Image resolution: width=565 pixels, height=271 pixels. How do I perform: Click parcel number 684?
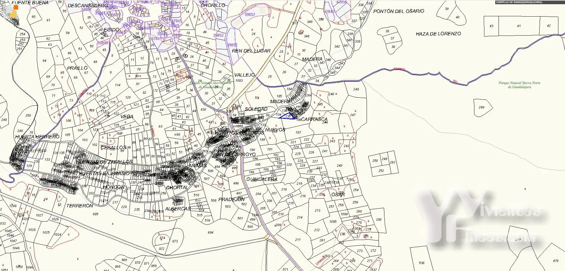(210, 232)
